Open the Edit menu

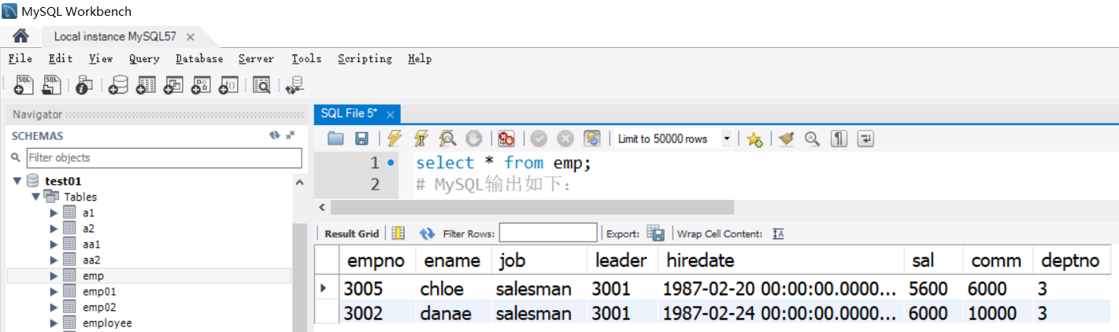[61, 59]
